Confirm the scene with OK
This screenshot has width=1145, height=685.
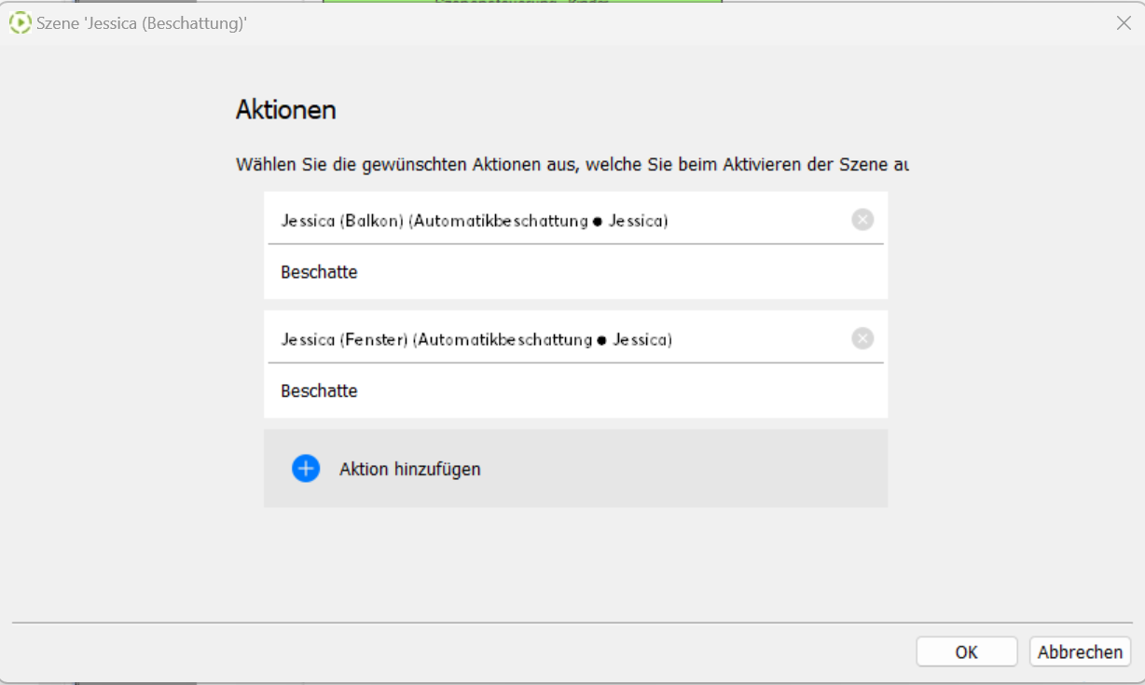click(966, 651)
